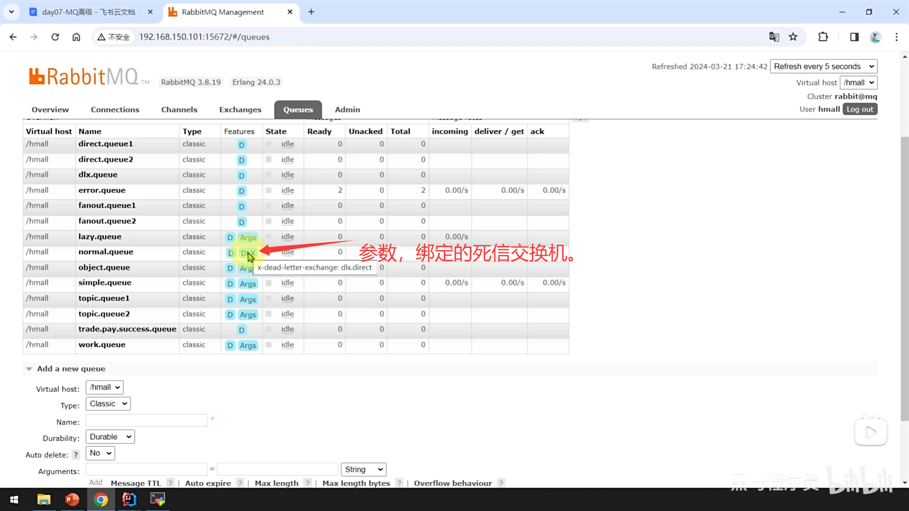Toggle the browser side panel icon

[854, 37]
